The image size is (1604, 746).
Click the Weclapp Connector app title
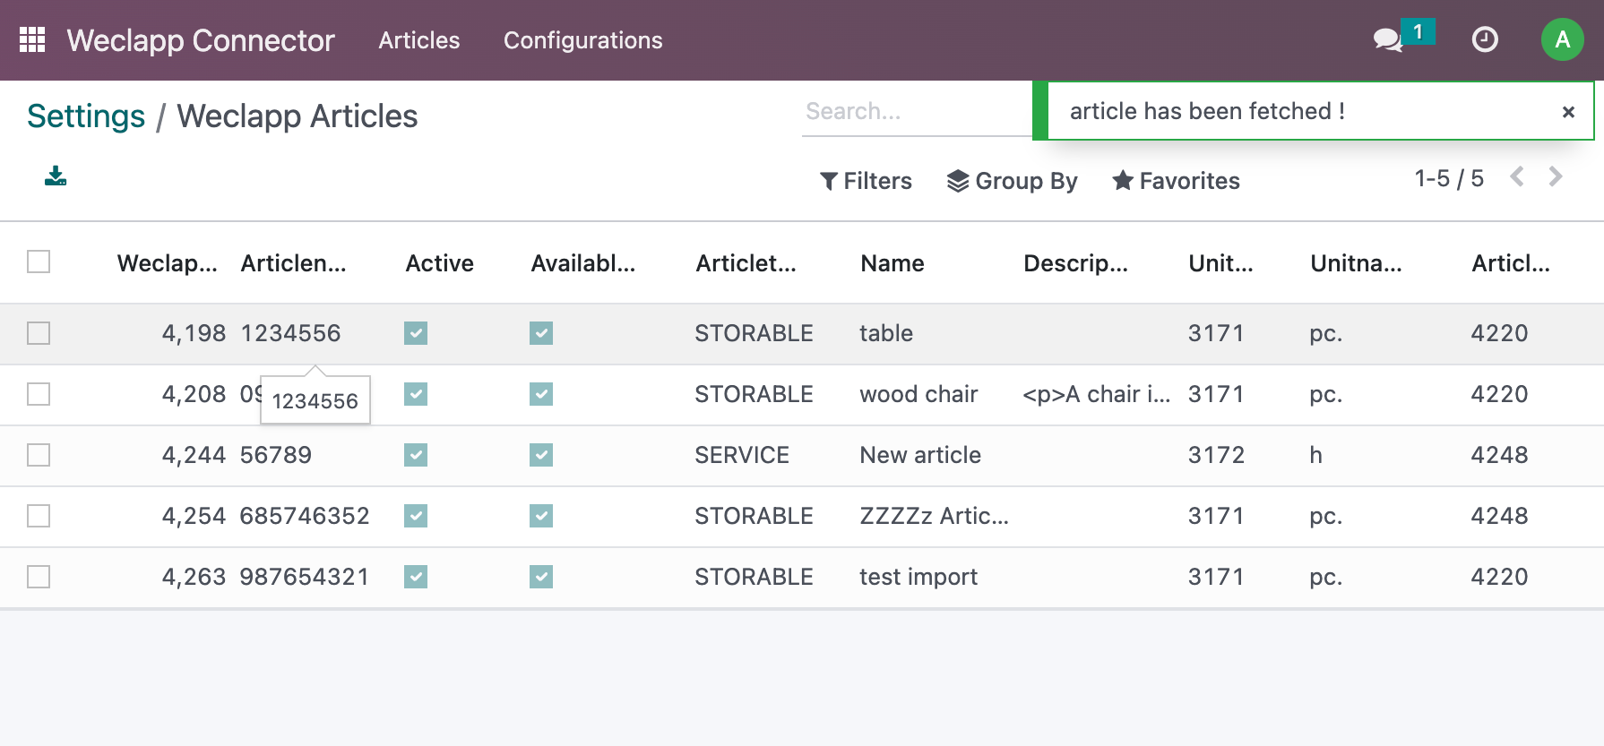[201, 40]
